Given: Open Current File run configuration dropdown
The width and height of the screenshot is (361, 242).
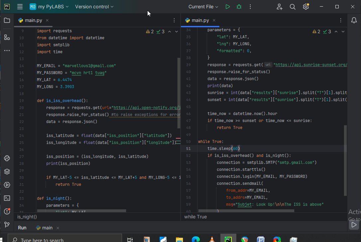Looking at the screenshot, I should (x=203, y=7).
